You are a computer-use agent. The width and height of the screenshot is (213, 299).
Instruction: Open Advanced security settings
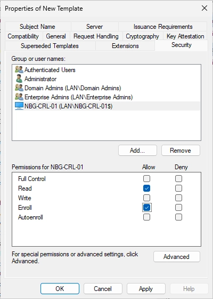click(x=177, y=257)
